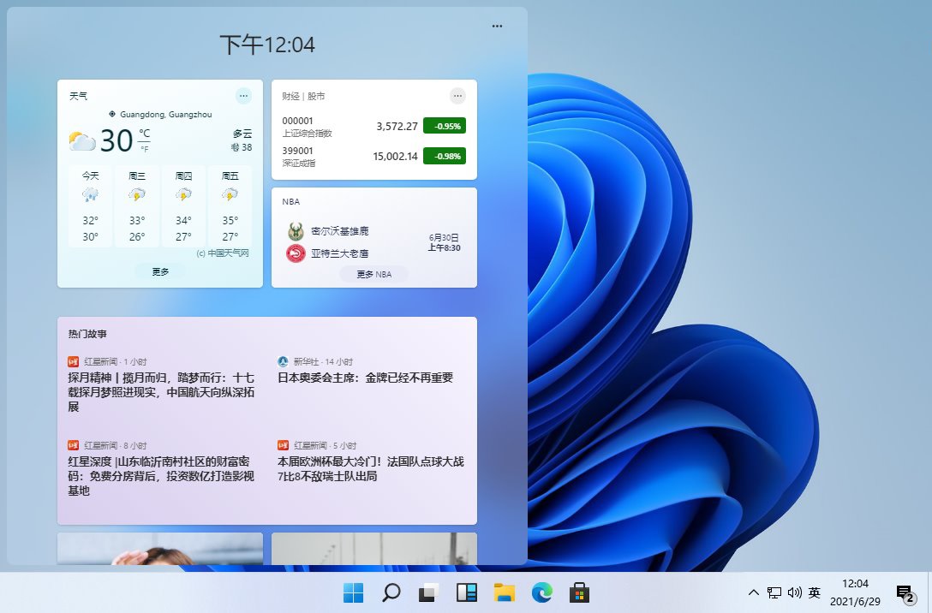The width and height of the screenshot is (932, 613).
Task: Open Microsoft Store from the taskbar
Action: [x=577, y=592]
